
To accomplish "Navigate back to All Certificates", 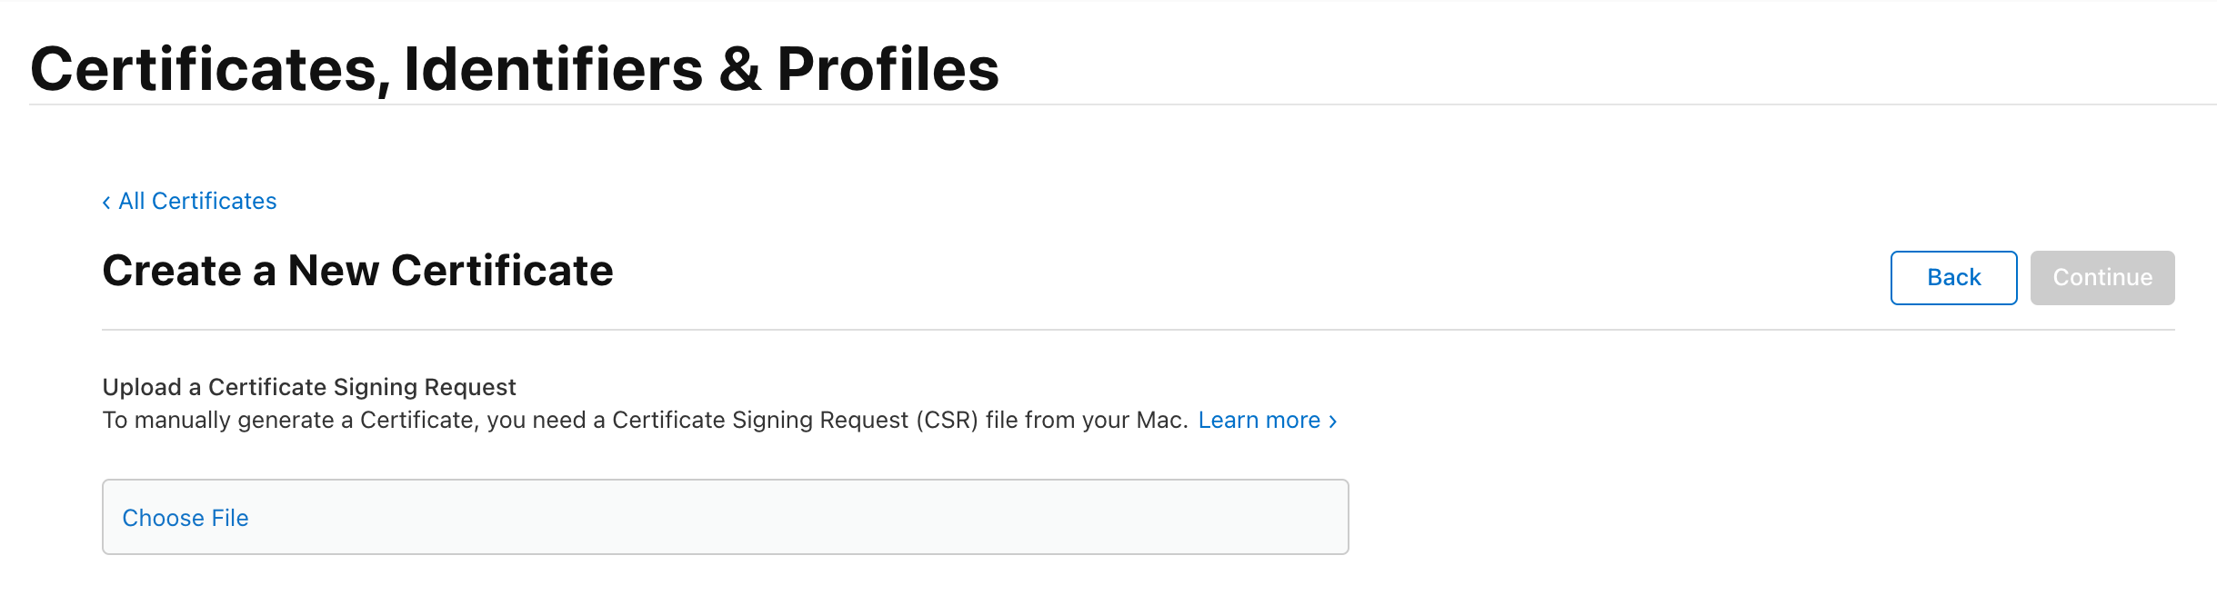I will click(x=197, y=201).
